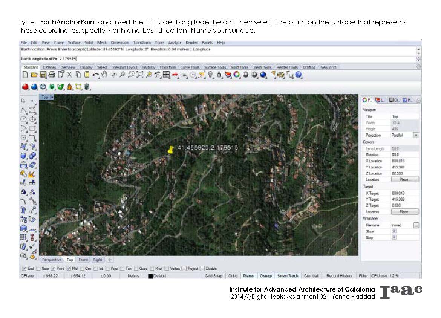This screenshot has width=441, height=318.
Task: Open the Projection dropdown in Viewport properties
Action: [x=416, y=135]
